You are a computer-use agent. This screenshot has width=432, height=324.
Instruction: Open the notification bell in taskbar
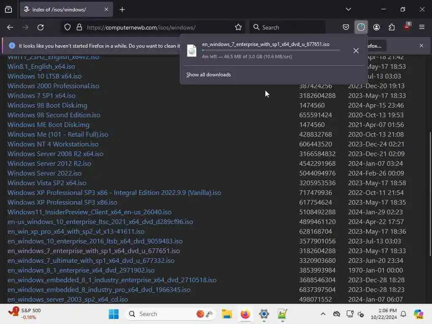[403, 314]
